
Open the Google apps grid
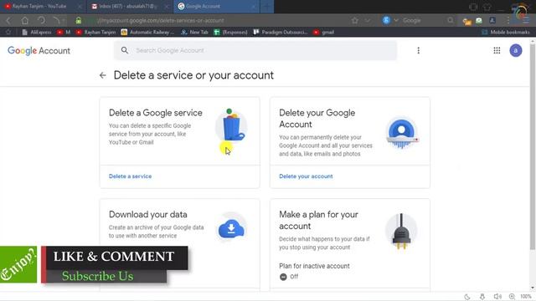coord(497,50)
